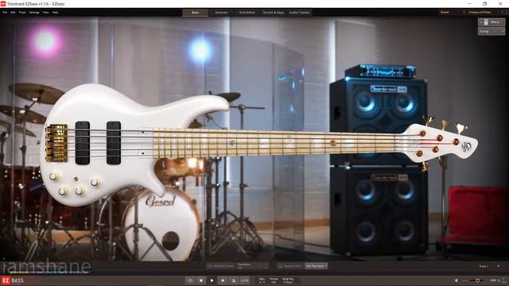Click the record button in transport
The height and width of the screenshot is (286, 509).
[x=223, y=280]
